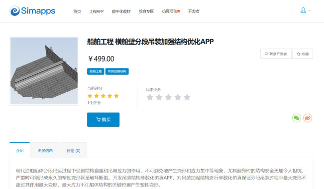Screen dimensions: 324x189
Task: Rate one star under 我来评分
Action: point(150,97)
